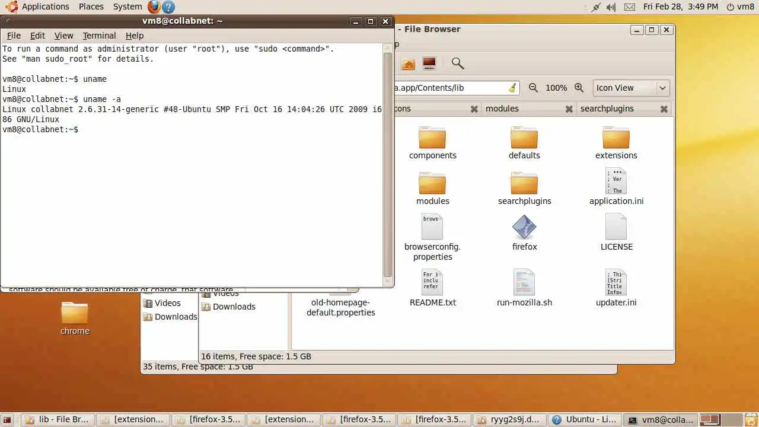The width and height of the screenshot is (759, 427).
Task: Switch to the 'lib - File Br...' taskbar button
Action: coord(57,419)
